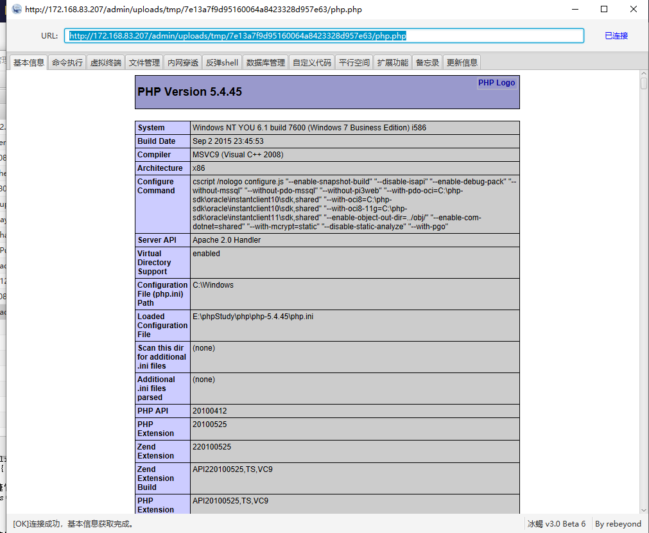The height and width of the screenshot is (533, 649).
Task: Click the x86 architecture value
Action: click(198, 168)
